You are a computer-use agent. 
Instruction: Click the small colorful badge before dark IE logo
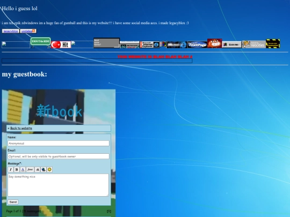click(163, 44)
